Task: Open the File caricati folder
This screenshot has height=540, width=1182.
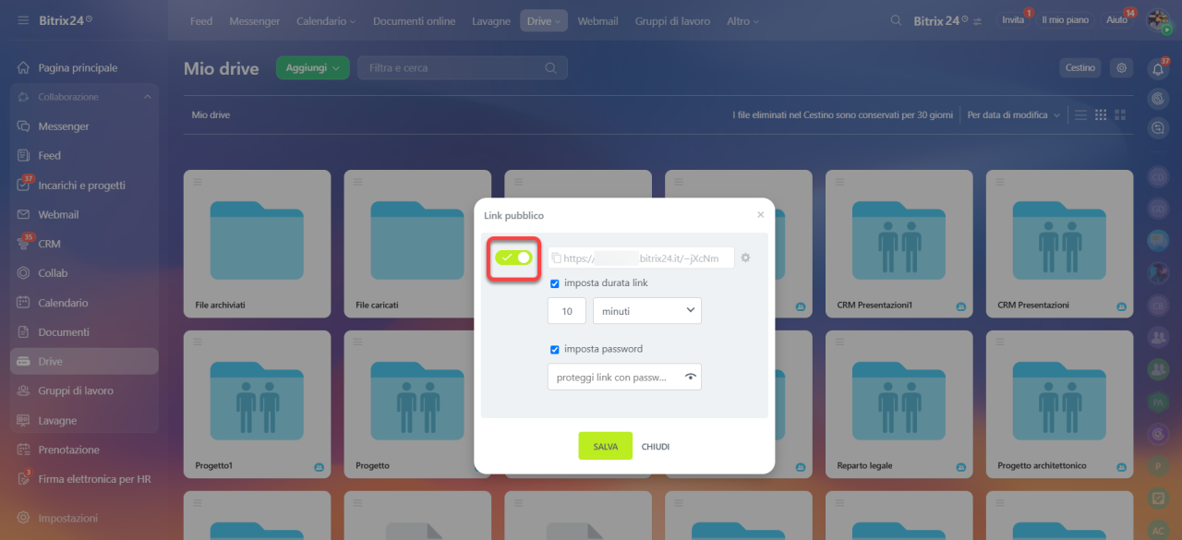Action: click(417, 244)
